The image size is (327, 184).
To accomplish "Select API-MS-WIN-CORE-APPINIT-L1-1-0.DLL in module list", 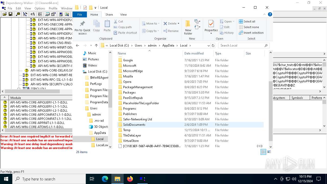I will 37,123.
